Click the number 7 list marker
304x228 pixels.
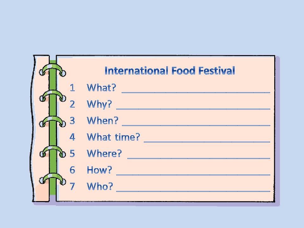pos(72,187)
